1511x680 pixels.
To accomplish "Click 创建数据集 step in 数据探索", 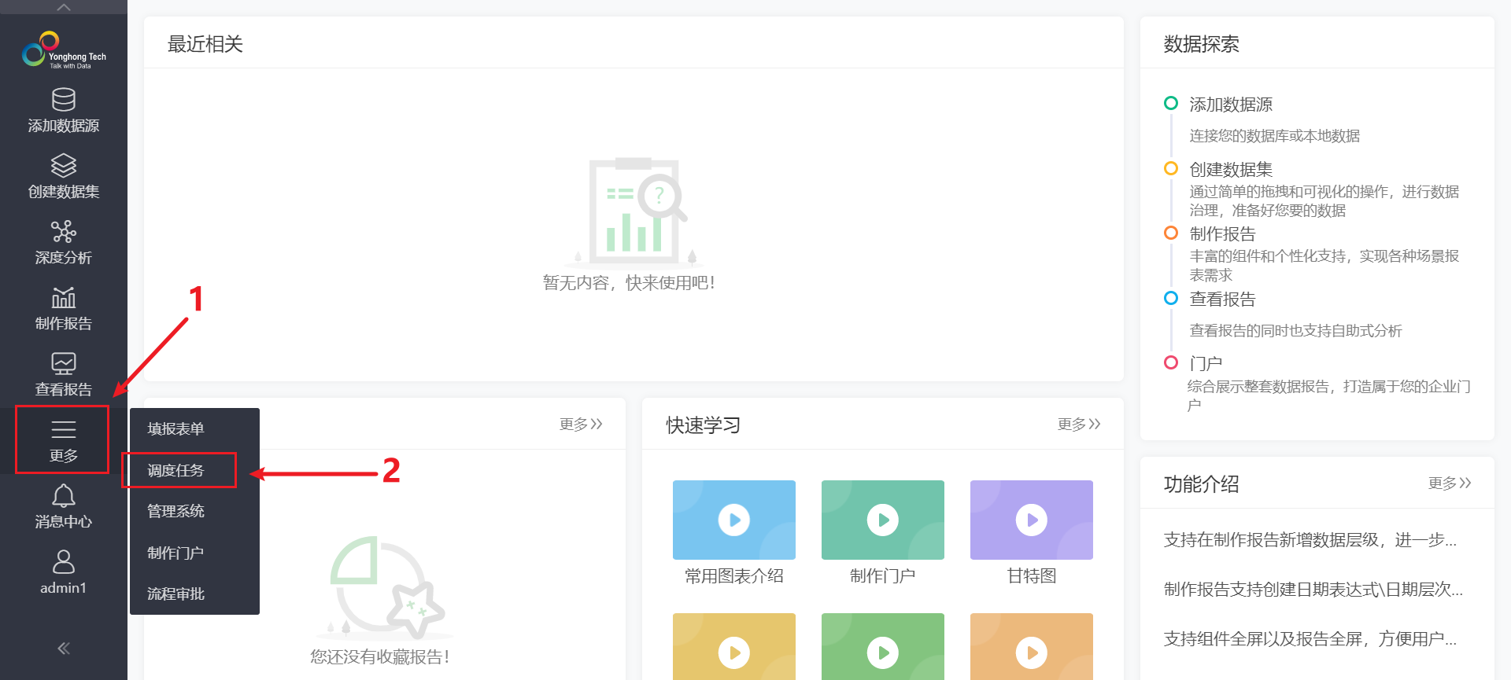I will tap(1231, 170).
